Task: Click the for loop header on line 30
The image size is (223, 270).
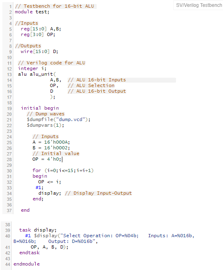Action: 63,170
